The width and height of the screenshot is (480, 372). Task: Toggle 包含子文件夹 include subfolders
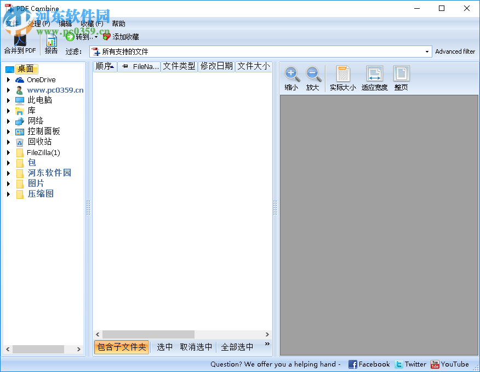click(x=121, y=347)
